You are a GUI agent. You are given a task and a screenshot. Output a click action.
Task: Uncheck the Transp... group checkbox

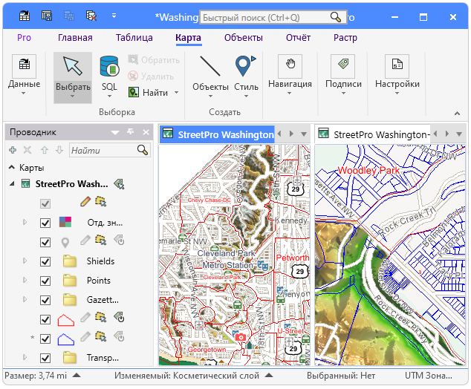point(45,358)
